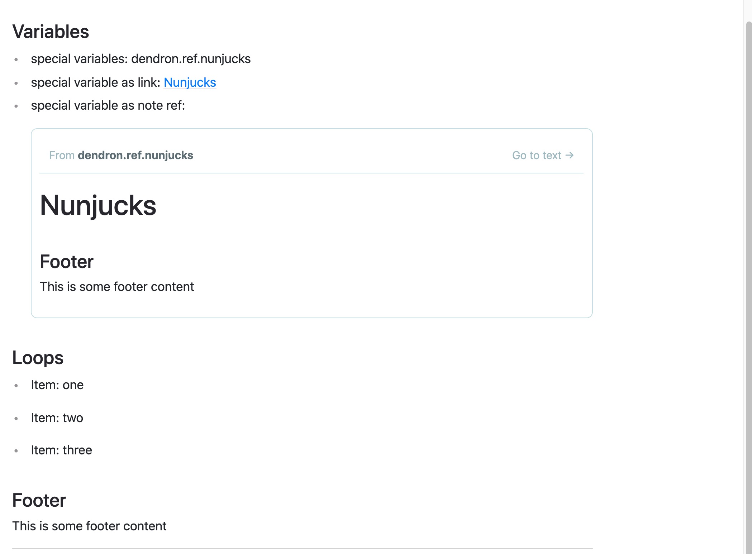Select the "Item: two" list entry
752x554 pixels.
[x=57, y=417]
